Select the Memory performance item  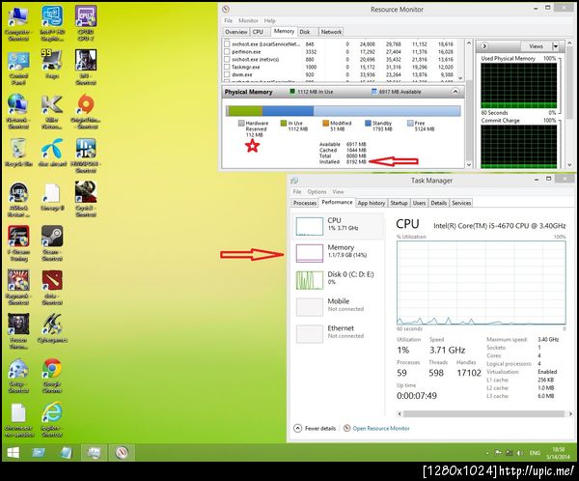[x=339, y=252]
